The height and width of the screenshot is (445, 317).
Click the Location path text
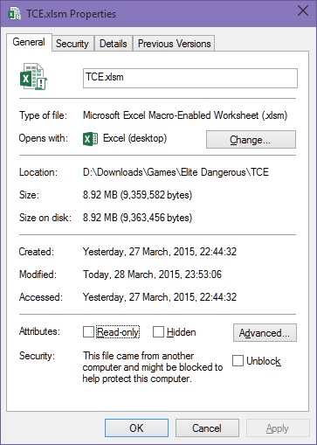[x=176, y=172]
